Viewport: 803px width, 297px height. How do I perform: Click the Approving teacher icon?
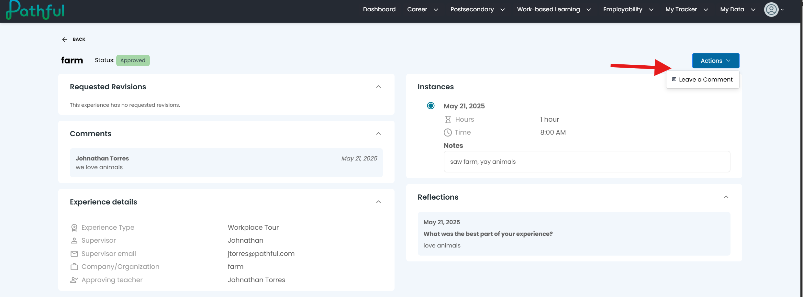[74, 280]
